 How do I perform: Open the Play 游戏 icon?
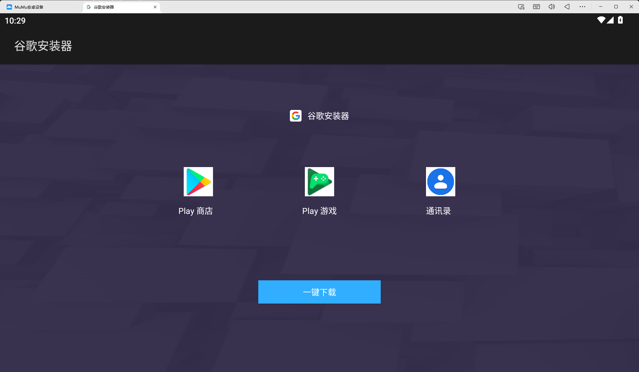point(319,181)
